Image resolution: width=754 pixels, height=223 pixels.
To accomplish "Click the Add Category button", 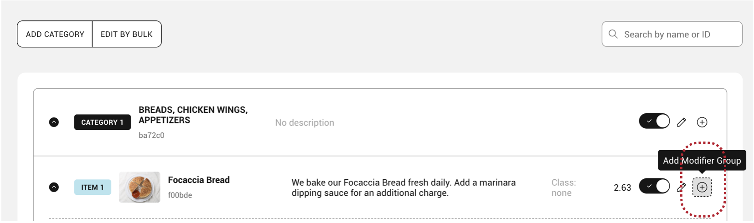I will coord(55,34).
